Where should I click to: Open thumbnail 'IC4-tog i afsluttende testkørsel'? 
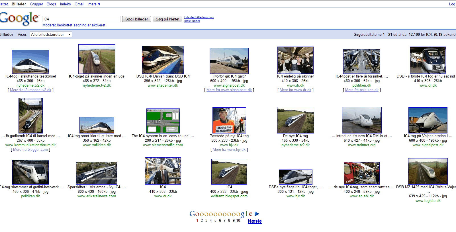30,62
